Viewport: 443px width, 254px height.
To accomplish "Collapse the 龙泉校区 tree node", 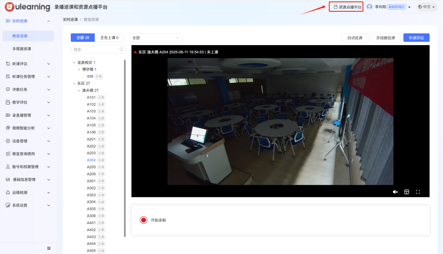I will [74, 62].
